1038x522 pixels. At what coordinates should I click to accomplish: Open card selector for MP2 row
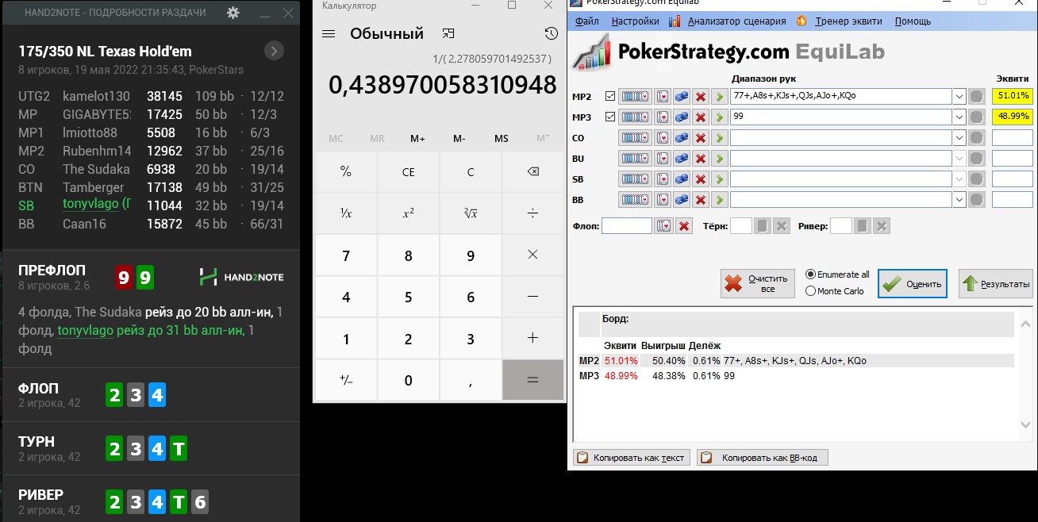coord(661,96)
